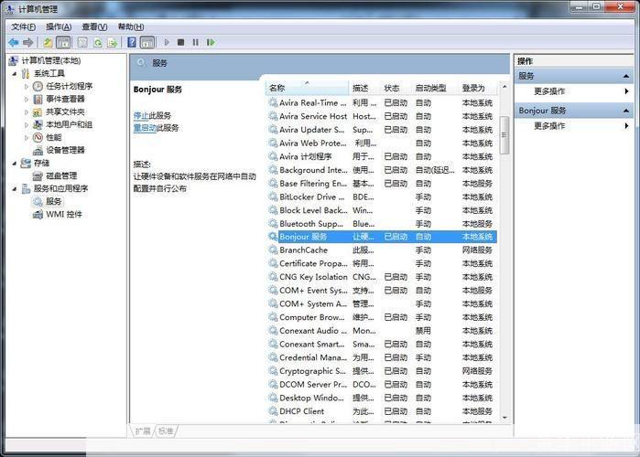Click the Refresh toolbar icon
This screenshot has height=457, width=640.
coord(98,42)
